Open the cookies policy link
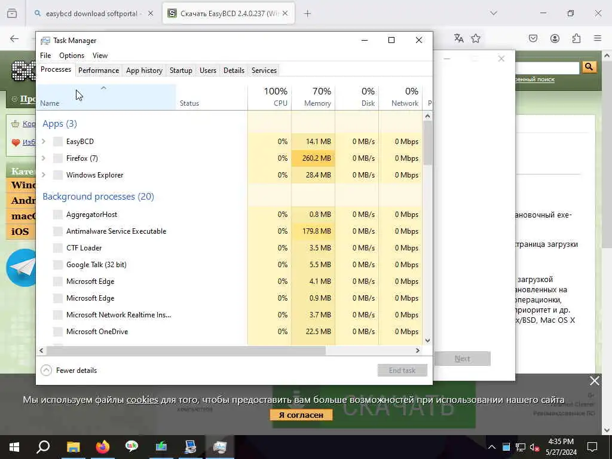612x459 pixels. (142, 400)
